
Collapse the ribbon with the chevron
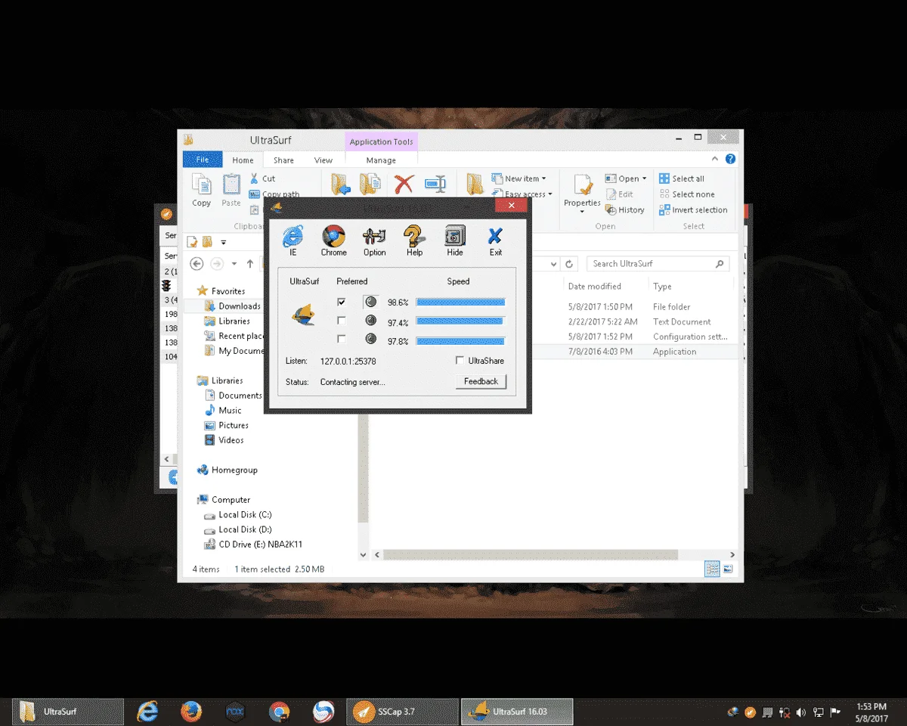pyautogui.click(x=715, y=159)
